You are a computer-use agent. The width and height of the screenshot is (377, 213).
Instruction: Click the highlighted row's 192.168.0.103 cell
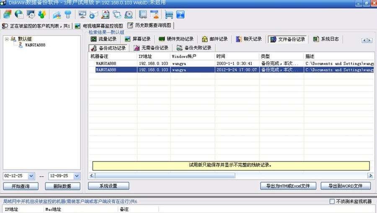coord(153,70)
